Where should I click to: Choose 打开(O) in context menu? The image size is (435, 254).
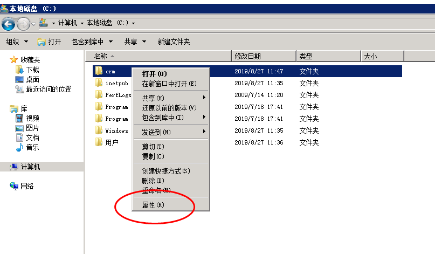click(171, 74)
